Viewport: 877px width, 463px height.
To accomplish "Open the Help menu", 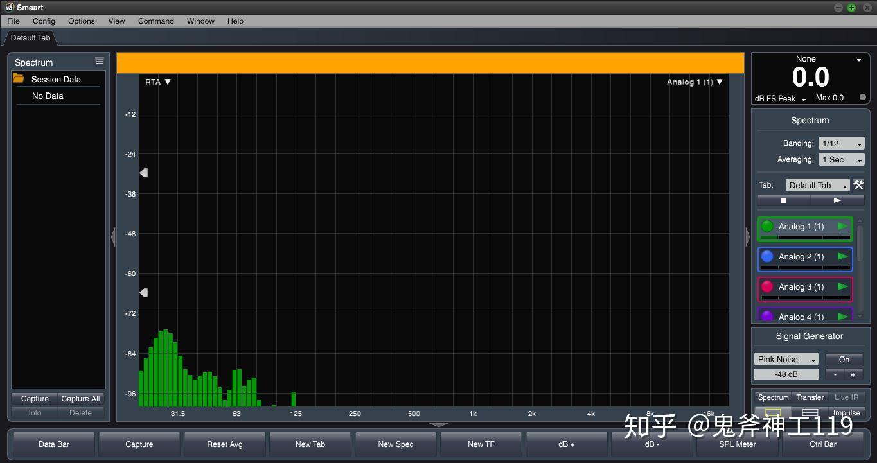I will click(235, 21).
